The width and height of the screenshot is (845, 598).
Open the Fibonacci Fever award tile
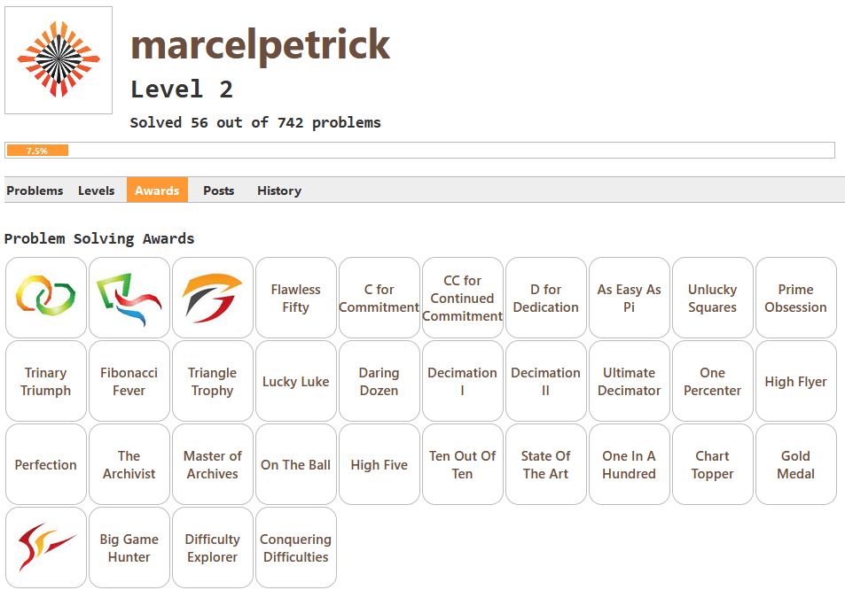(x=129, y=381)
